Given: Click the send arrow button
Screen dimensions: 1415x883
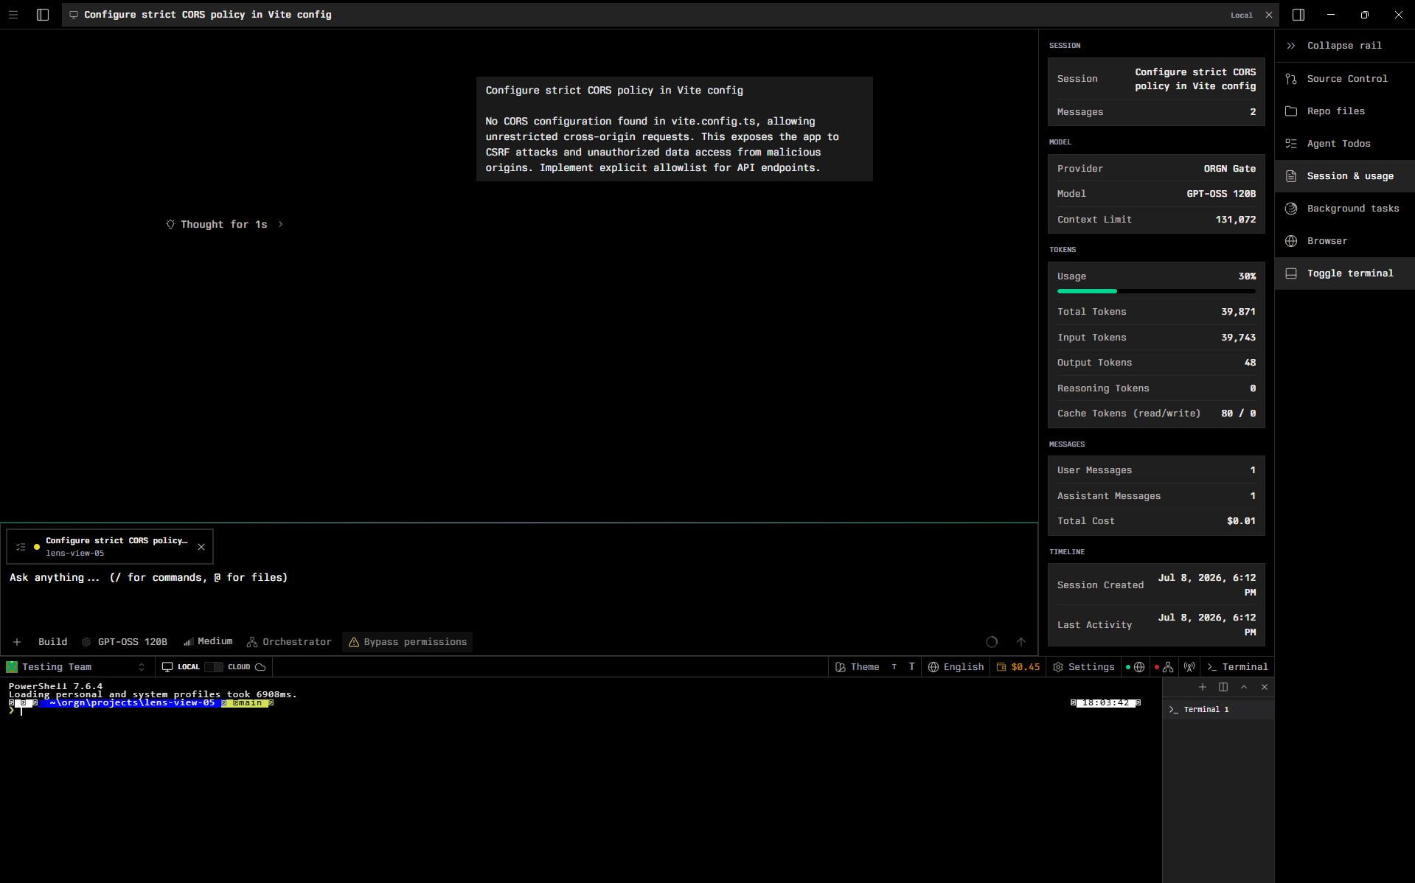Looking at the screenshot, I should tap(1021, 642).
